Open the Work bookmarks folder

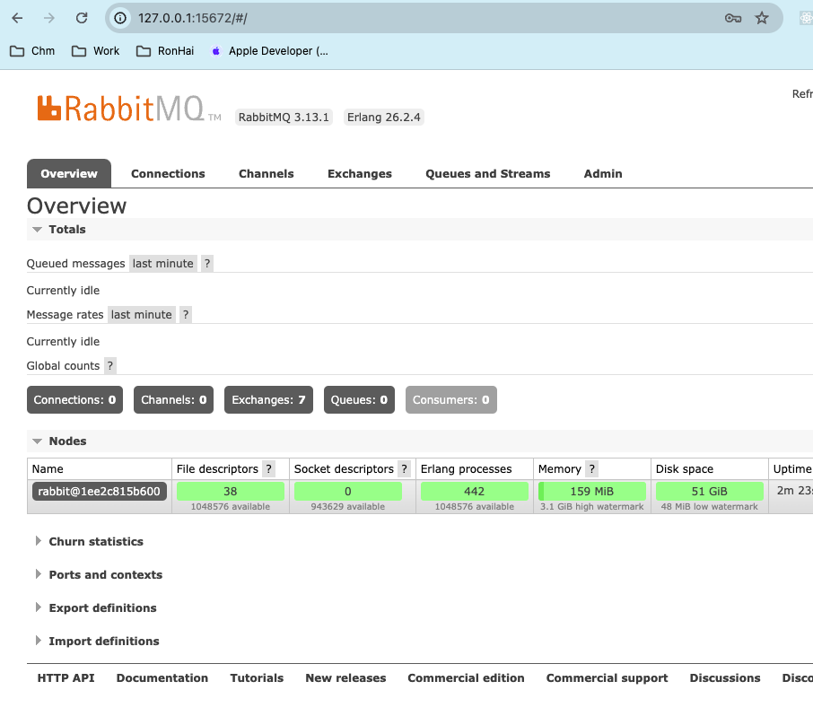[95, 51]
